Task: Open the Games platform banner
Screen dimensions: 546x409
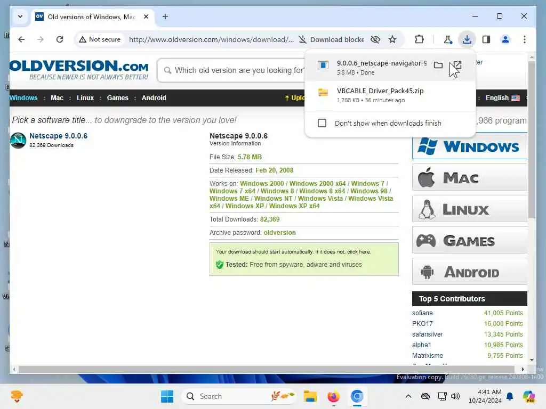Action: (469, 240)
